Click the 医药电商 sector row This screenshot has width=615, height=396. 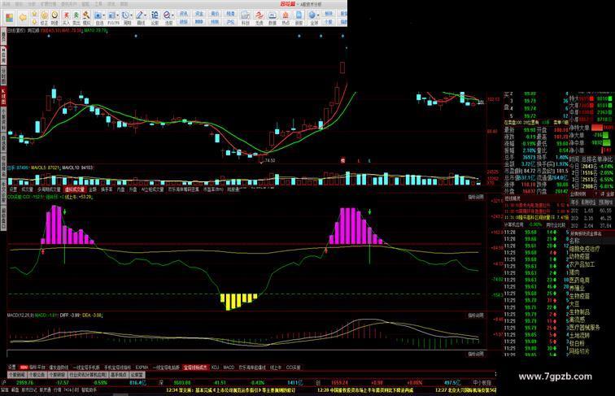point(579,281)
